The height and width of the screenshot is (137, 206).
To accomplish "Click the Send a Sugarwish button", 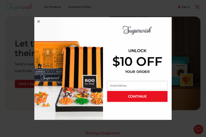I will (x=25, y=84).
